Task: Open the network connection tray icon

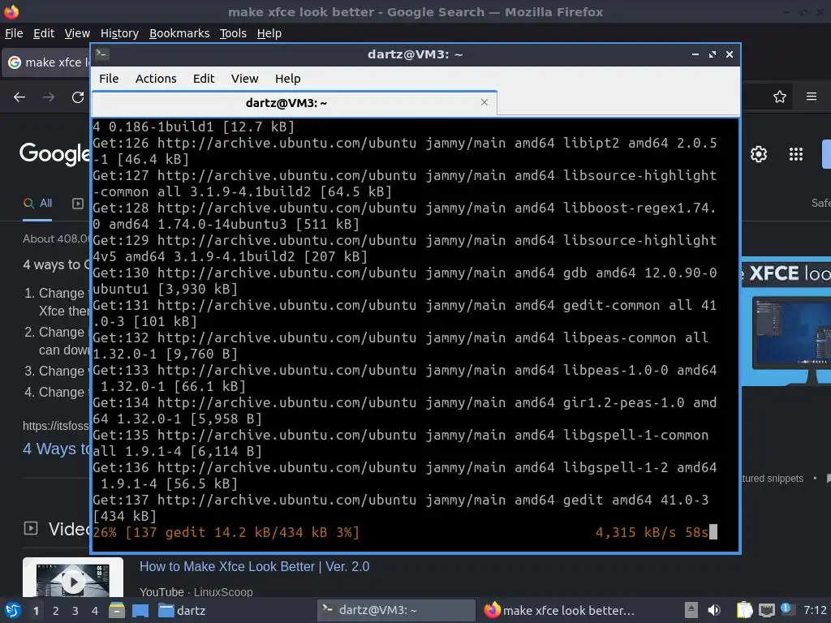Action: pos(766,610)
